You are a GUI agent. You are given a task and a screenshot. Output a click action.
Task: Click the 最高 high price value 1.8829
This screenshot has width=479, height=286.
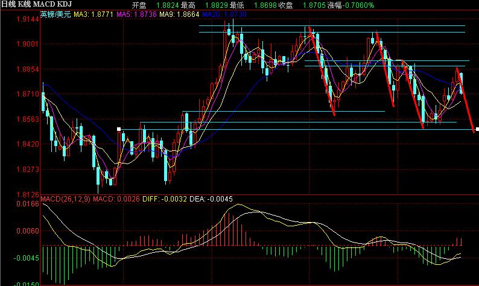[x=217, y=5]
